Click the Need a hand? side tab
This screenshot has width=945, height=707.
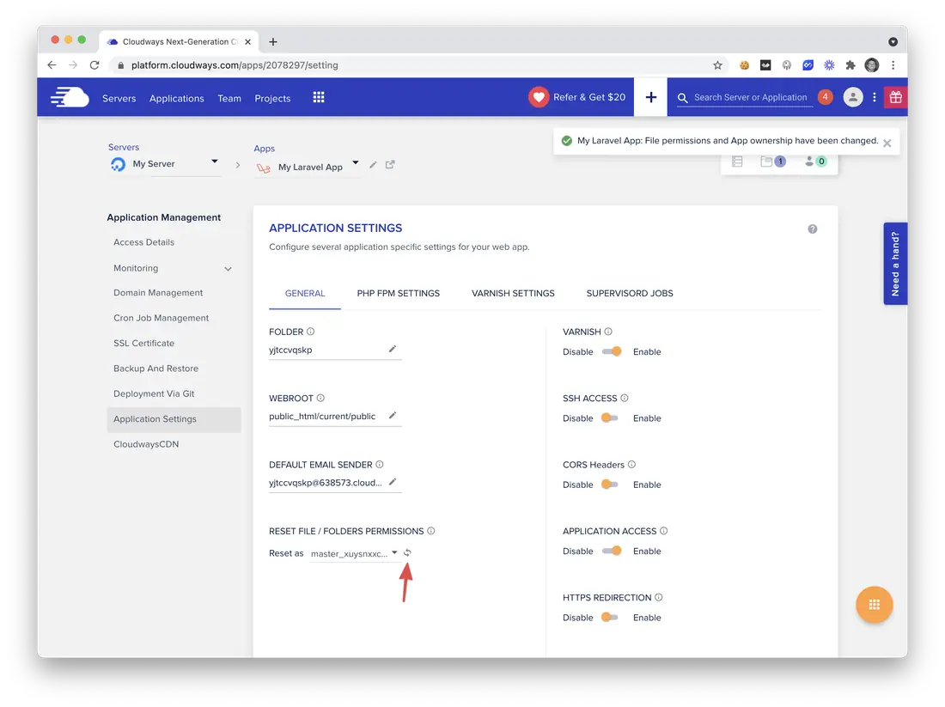(895, 264)
